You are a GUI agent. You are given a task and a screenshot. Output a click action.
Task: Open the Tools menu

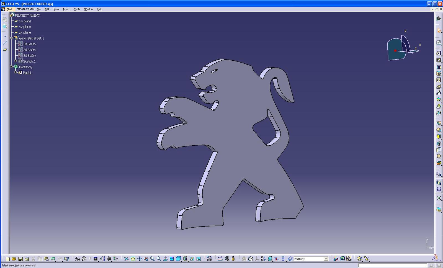pos(77,9)
